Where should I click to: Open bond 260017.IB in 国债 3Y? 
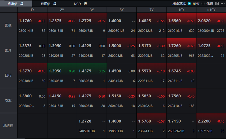click(x=86, y=31)
